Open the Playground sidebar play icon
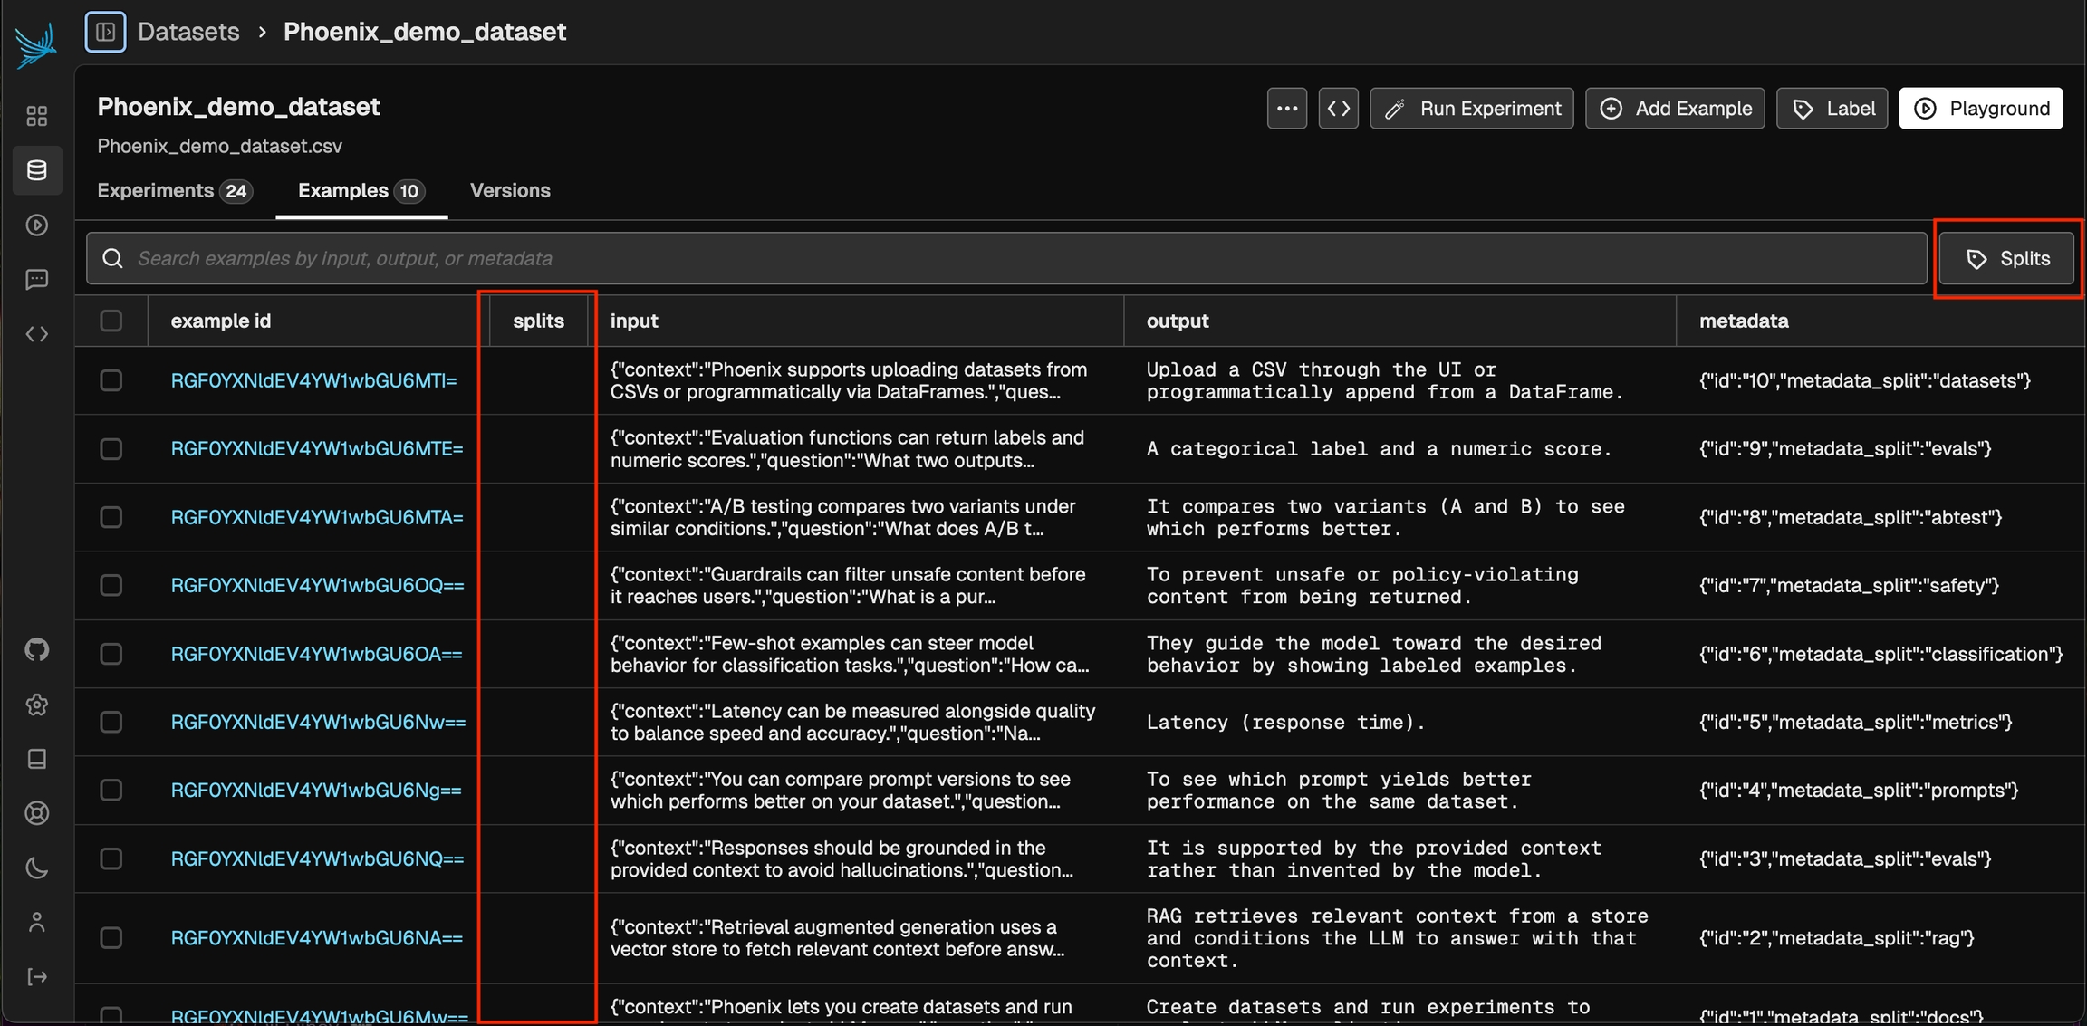Viewport: 2087px width, 1026px height. (x=37, y=225)
